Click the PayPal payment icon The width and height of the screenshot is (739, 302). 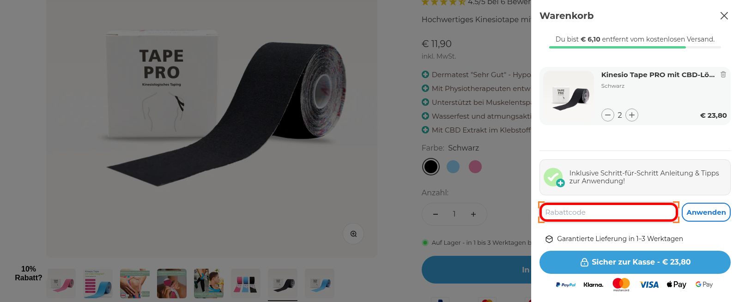566,285
